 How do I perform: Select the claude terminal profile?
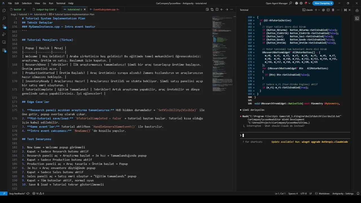pos(307,10)
